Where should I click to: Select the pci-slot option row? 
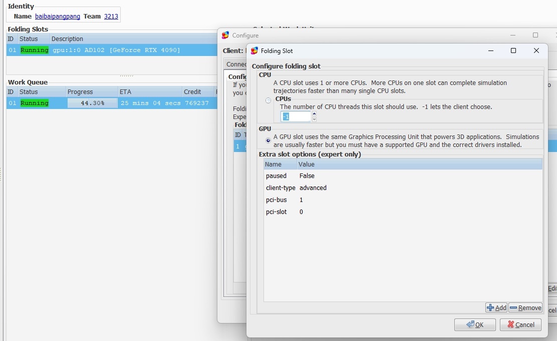[403, 212]
